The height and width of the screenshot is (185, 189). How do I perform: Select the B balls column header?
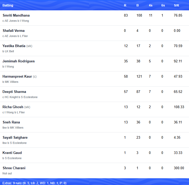coord(138,5)
